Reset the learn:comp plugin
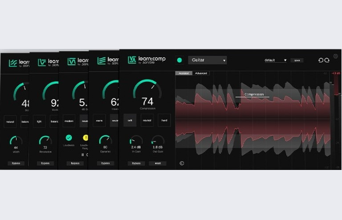Image resolution: width=342 pixels, height=220 pixels. pyautogui.click(x=158, y=163)
